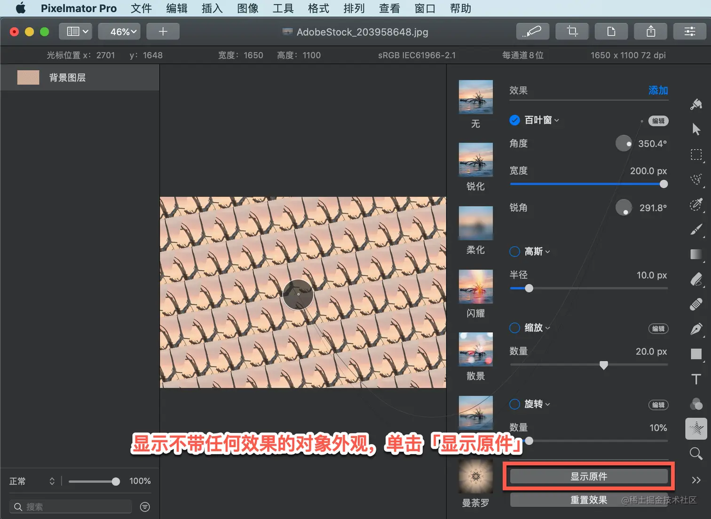The height and width of the screenshot is (519, 711).
Task: Select the Color Selection eyedropper tool
Action: 696,204
